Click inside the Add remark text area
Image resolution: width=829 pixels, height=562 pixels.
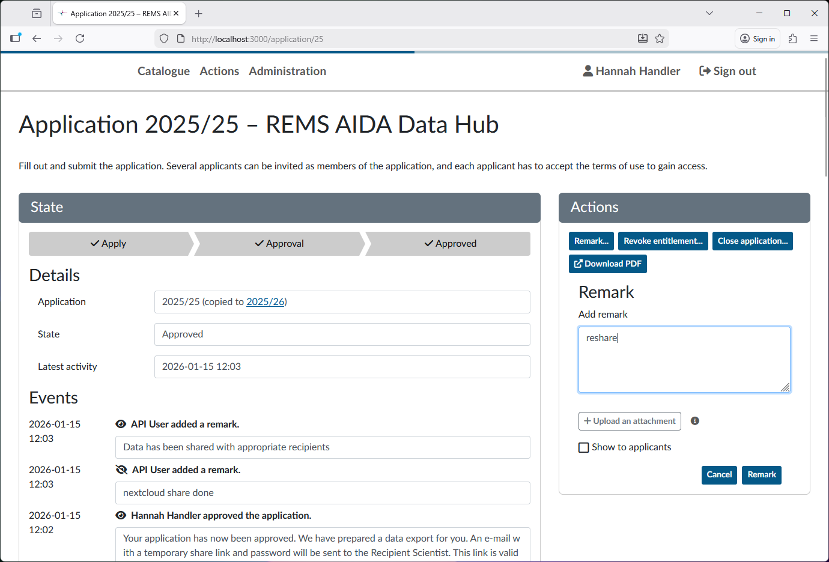click(x=684, y=359)
